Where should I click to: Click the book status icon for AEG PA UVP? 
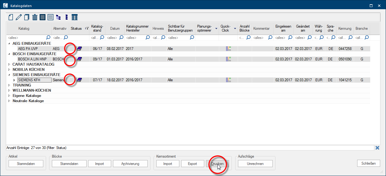click(x=80, y=48)
